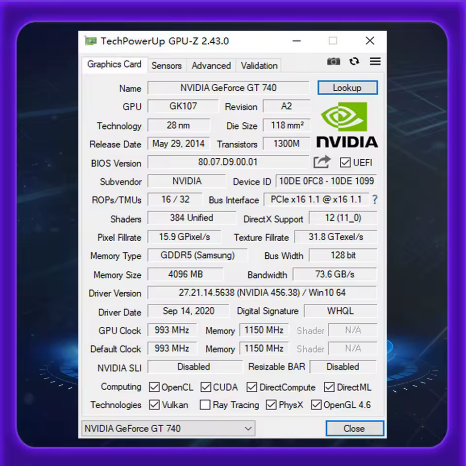Click the DirectX Support value 12 (11_0)

[x=343, y=218]
